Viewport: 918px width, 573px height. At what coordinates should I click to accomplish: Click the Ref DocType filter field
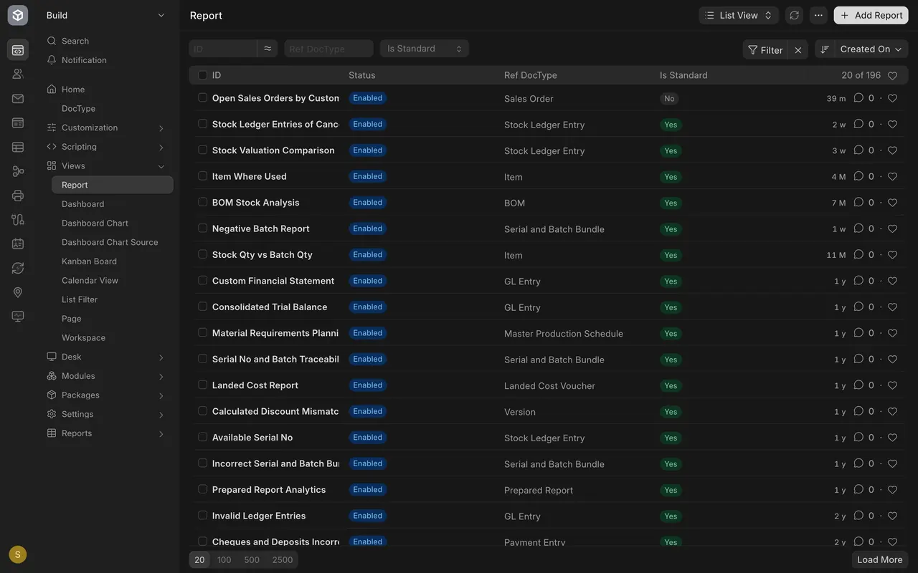[329, 49]
